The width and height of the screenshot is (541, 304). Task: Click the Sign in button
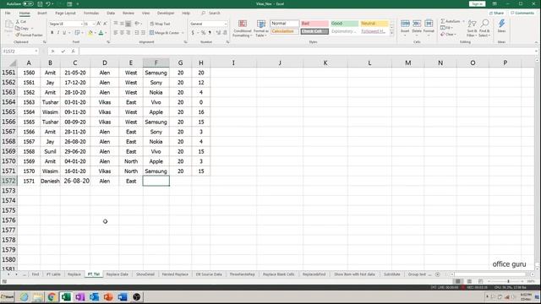(x=477, y=3)
